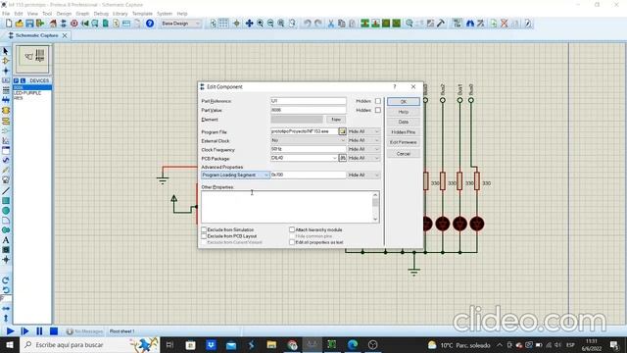Select the Schematic Capture tab
This screenshot has width=627, height=353.
(37, 35)
